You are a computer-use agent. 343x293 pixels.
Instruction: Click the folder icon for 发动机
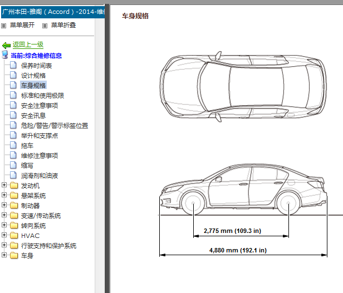point(14,186)
